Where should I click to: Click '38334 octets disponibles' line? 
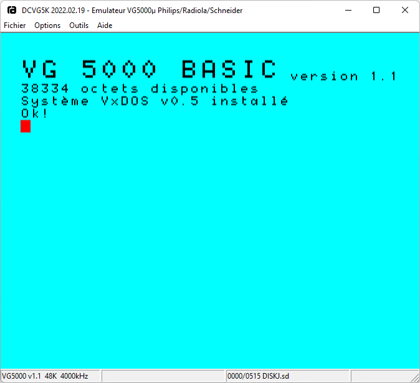pyautogui.click(x=140, y=89)
